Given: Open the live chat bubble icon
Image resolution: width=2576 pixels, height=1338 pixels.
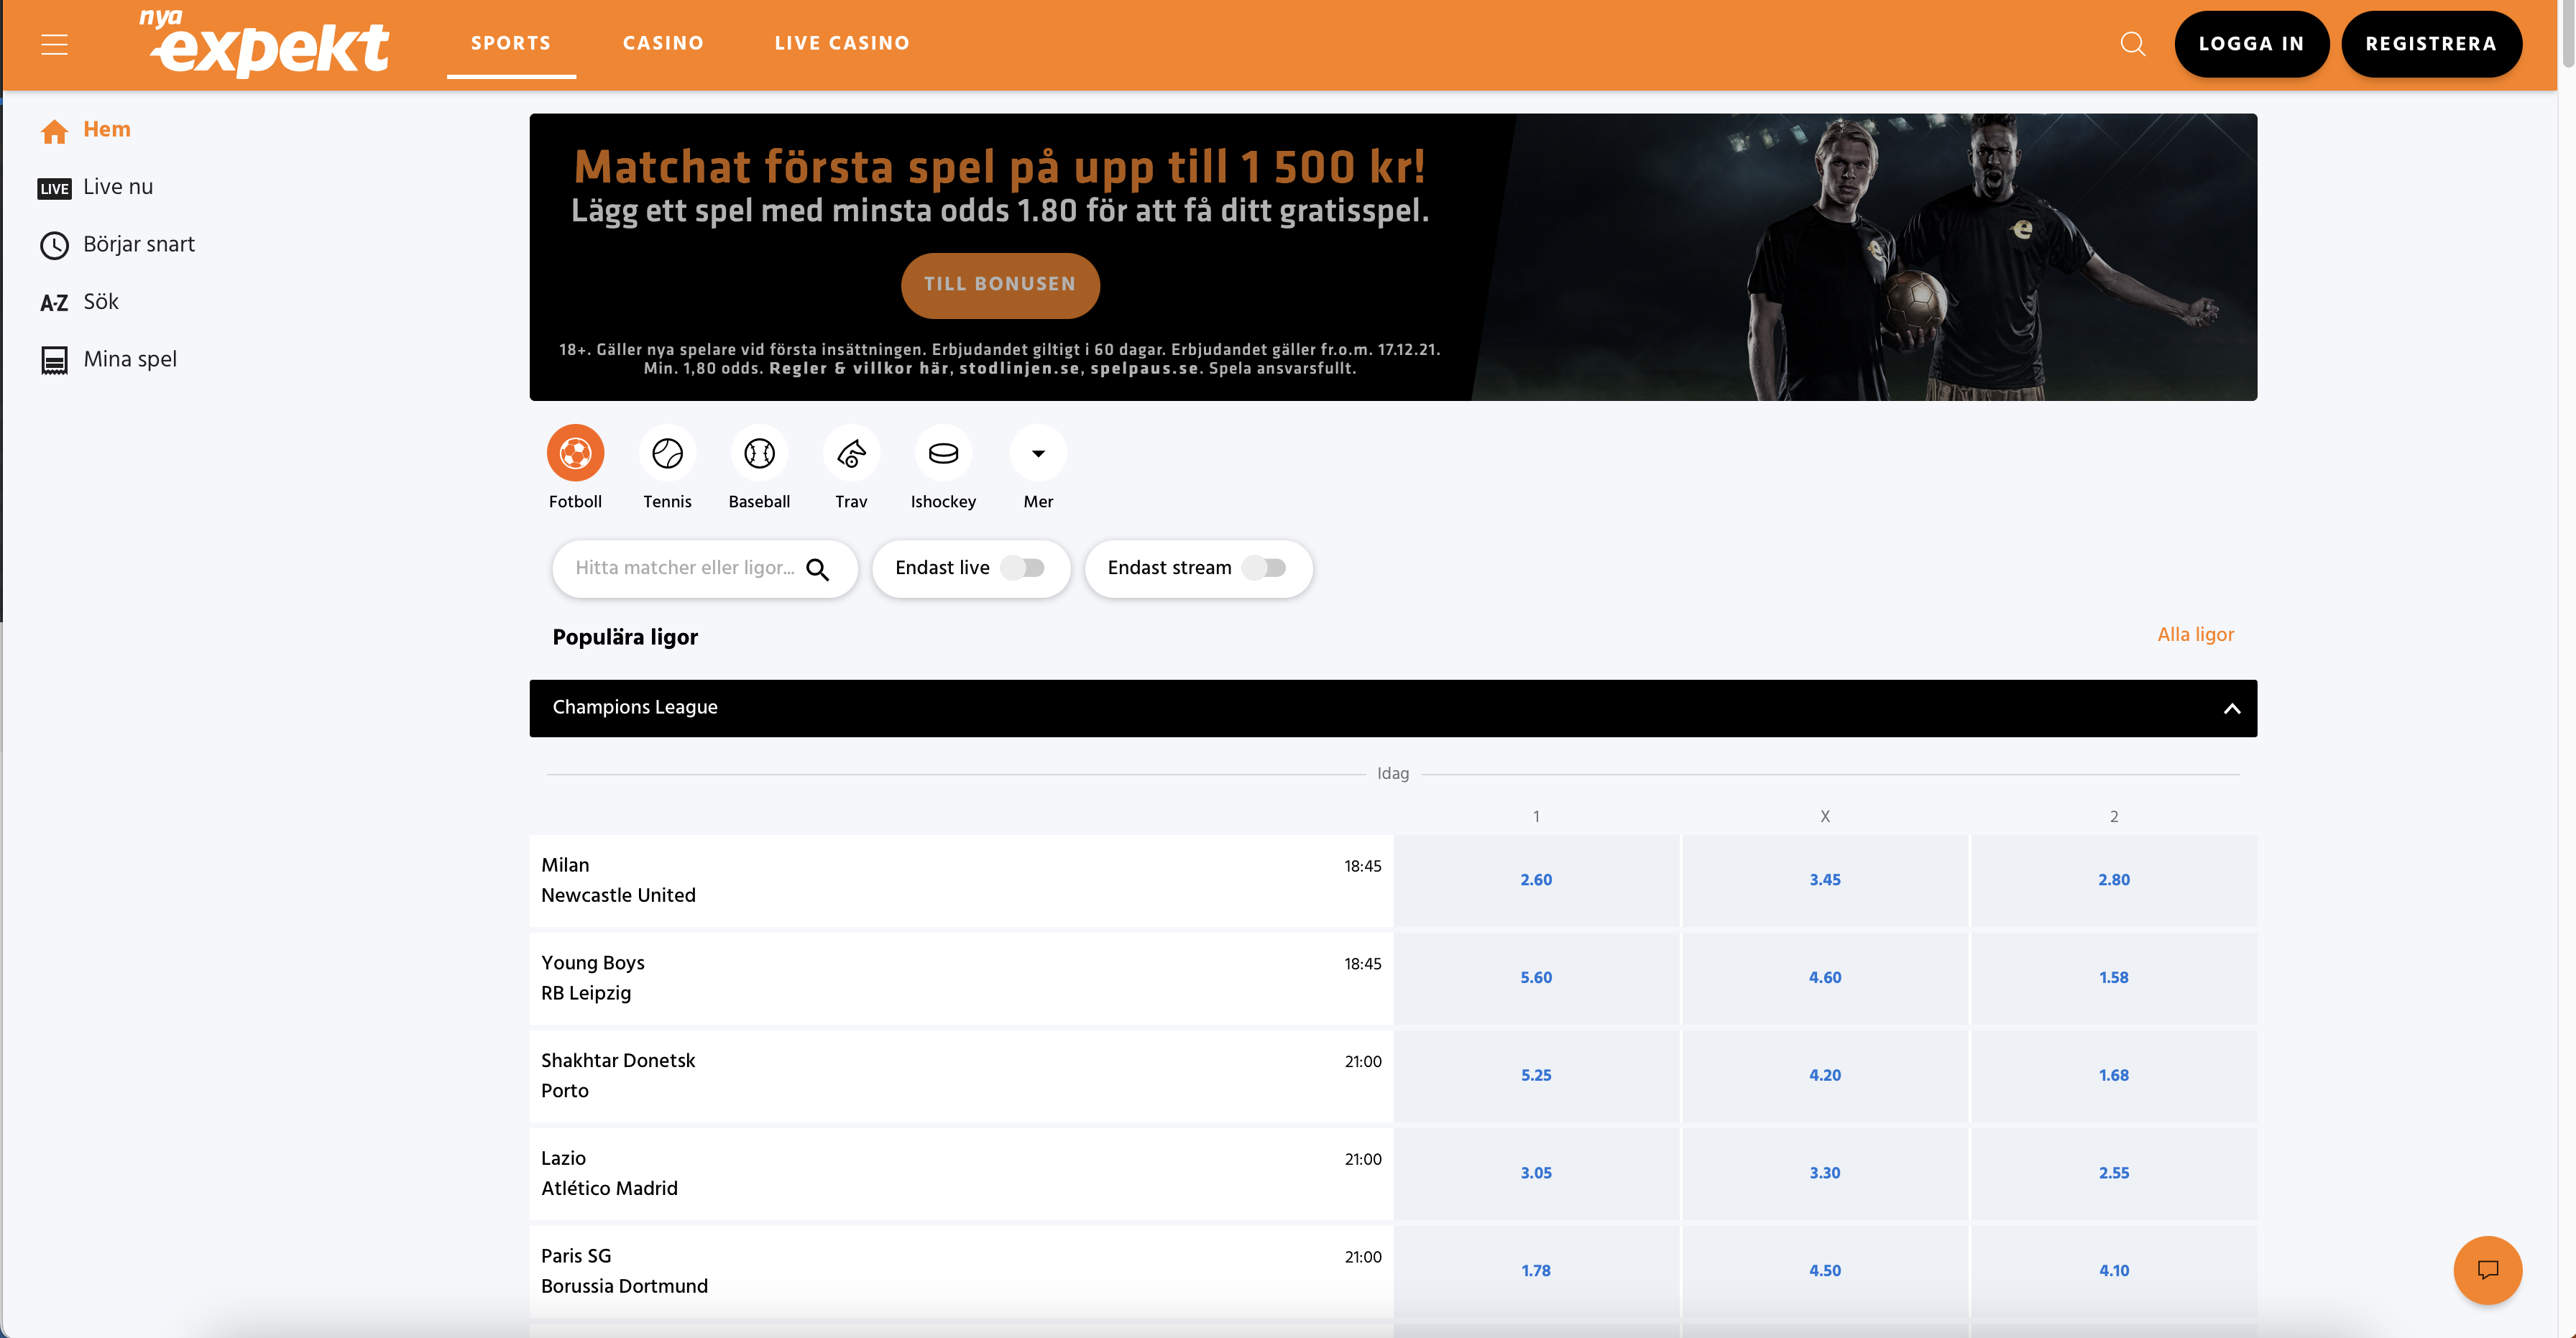Looking at the screenshot, I should [2487, 1270].
